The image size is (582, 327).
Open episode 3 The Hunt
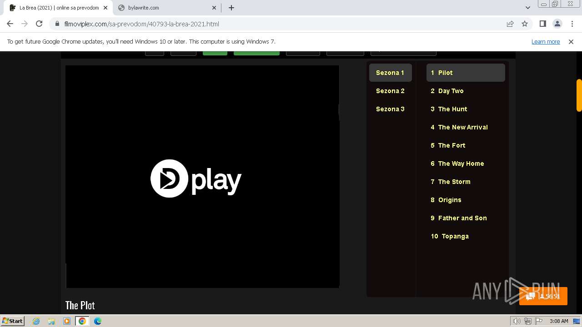point(466,109)
